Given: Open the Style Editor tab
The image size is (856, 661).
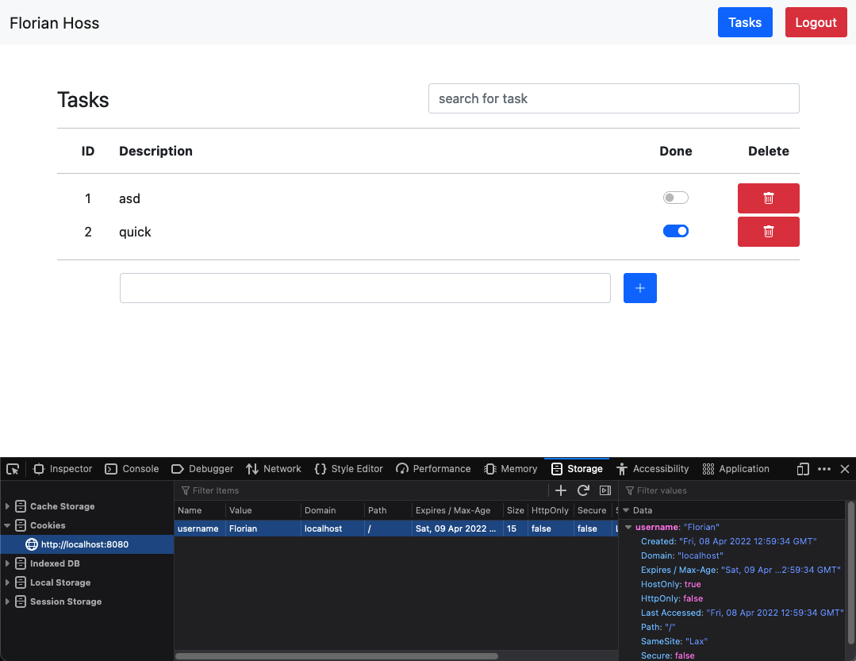Looking at the screenshot, I should (x=349, y=469).
